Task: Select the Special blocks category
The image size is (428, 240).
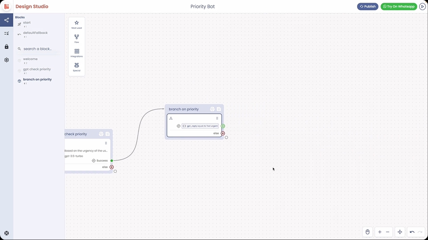Action: tap(77, 67)
